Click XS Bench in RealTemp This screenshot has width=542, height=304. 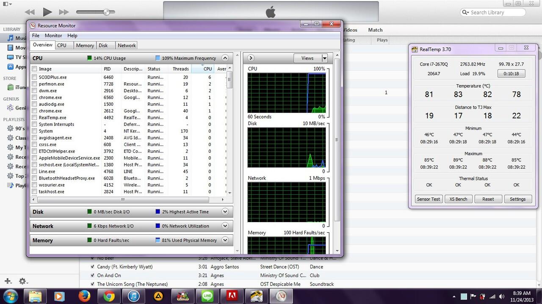(458, 199)
